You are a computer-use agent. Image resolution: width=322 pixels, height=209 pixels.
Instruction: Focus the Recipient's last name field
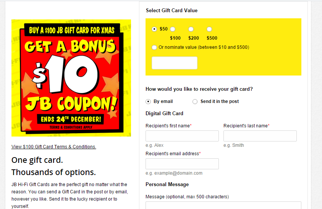point(260,136)
